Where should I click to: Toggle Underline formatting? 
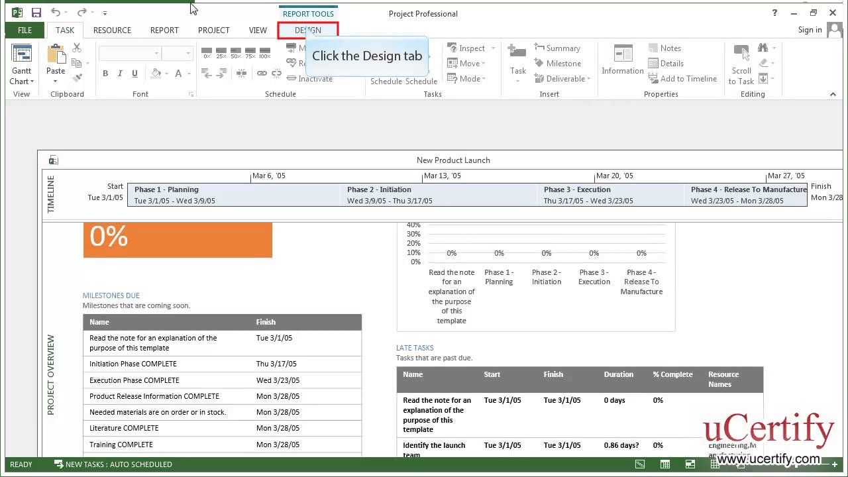134,74
